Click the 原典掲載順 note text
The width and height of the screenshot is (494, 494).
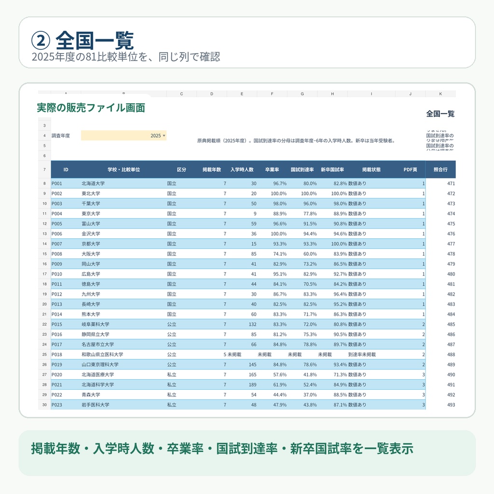[x=296, y=141]
